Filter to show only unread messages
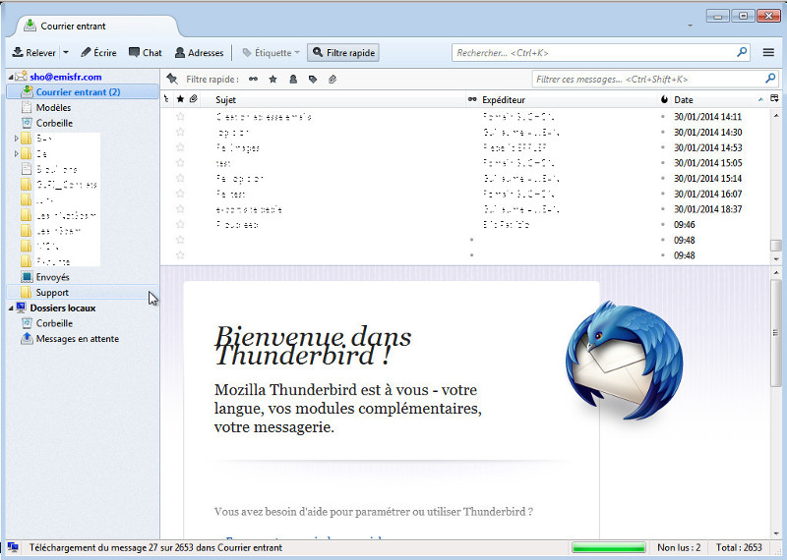This screenshot has height=560, width=787. pos(253,79)
